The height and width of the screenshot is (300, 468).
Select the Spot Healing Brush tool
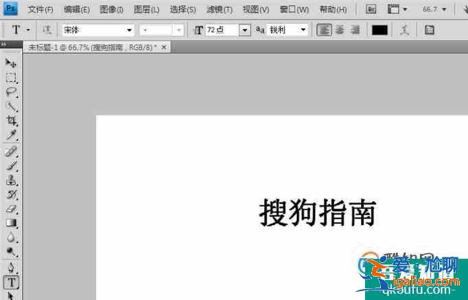[x=11, y=152]
